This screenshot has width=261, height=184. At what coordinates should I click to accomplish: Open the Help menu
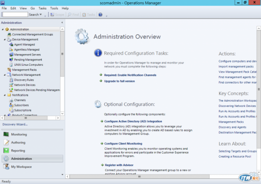click(x=65, y=8)
